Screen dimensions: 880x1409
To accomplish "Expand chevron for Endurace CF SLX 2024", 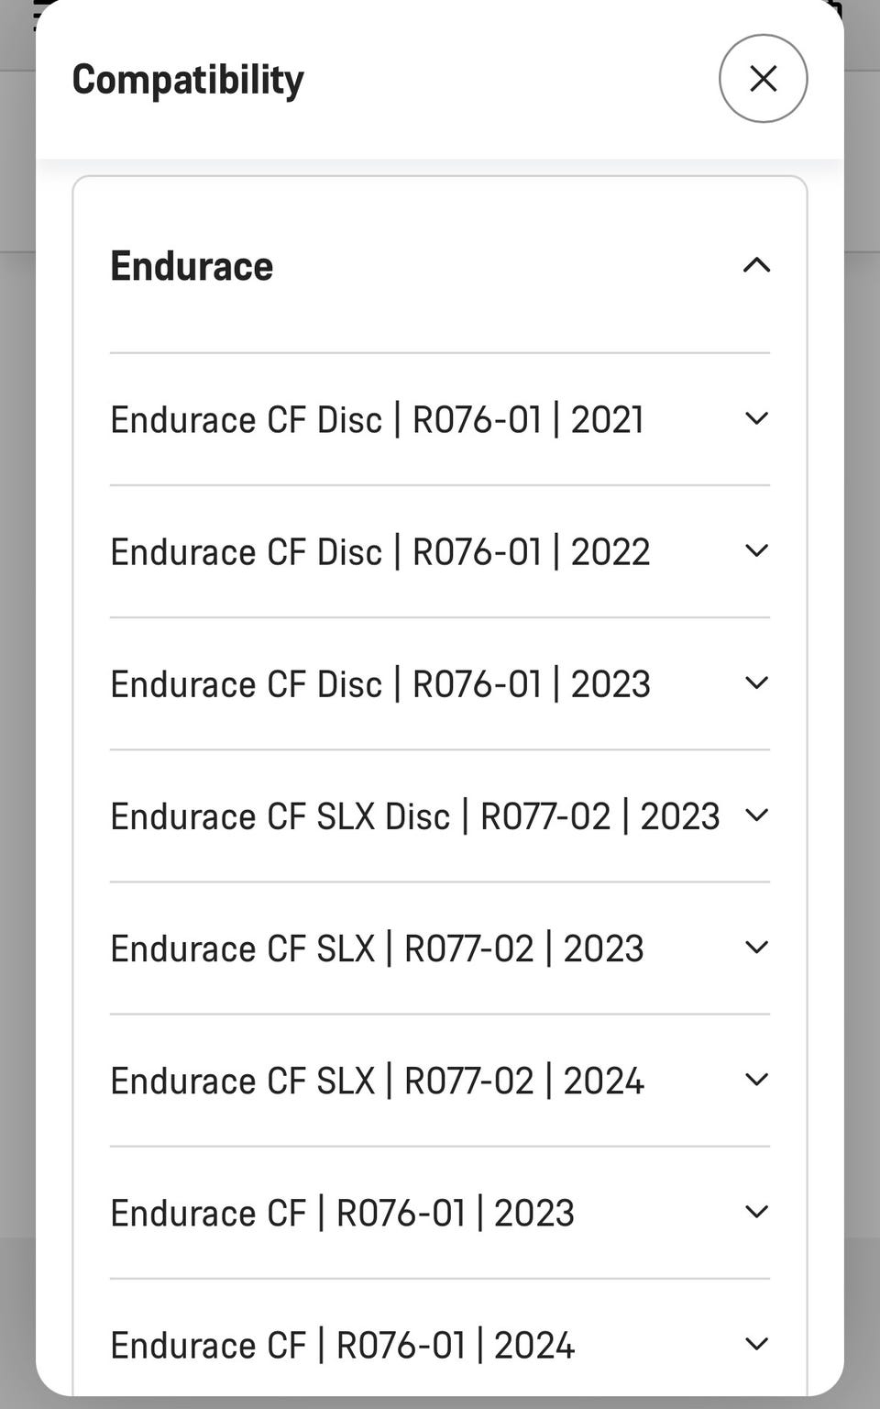I will [756, 1080].
